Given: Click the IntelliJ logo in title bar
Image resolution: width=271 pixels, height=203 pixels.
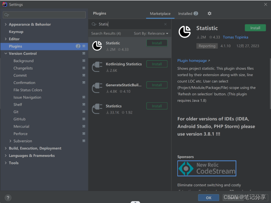Looking at the screenshot, I should pos(5,4).
